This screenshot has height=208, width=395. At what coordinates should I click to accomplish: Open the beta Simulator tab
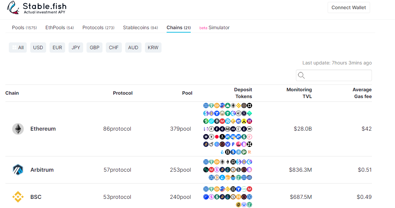(214, 27)
